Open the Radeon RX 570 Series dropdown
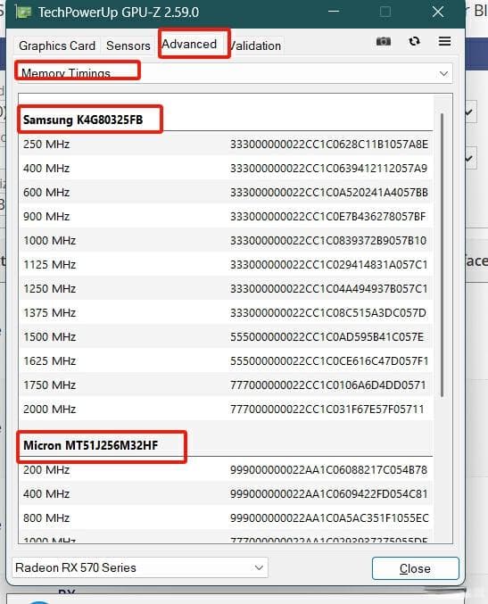Viewport: 488px width, 604px height. (x=140, y=567)
